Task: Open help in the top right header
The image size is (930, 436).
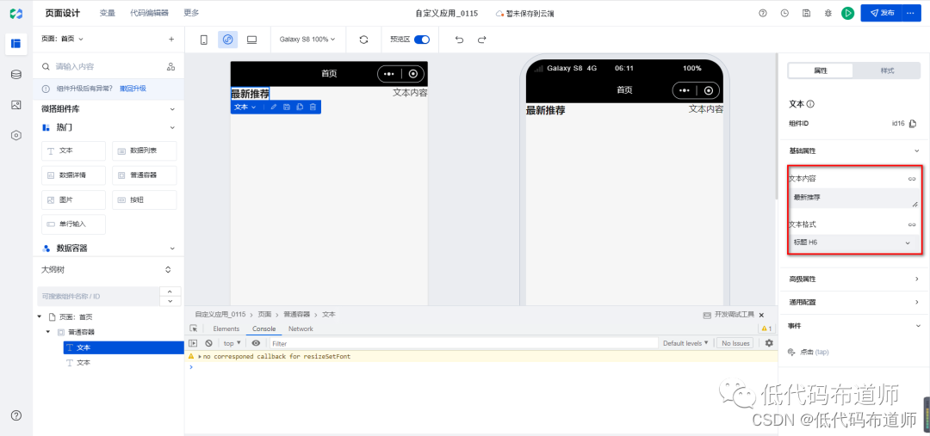Action: (763, 13)
